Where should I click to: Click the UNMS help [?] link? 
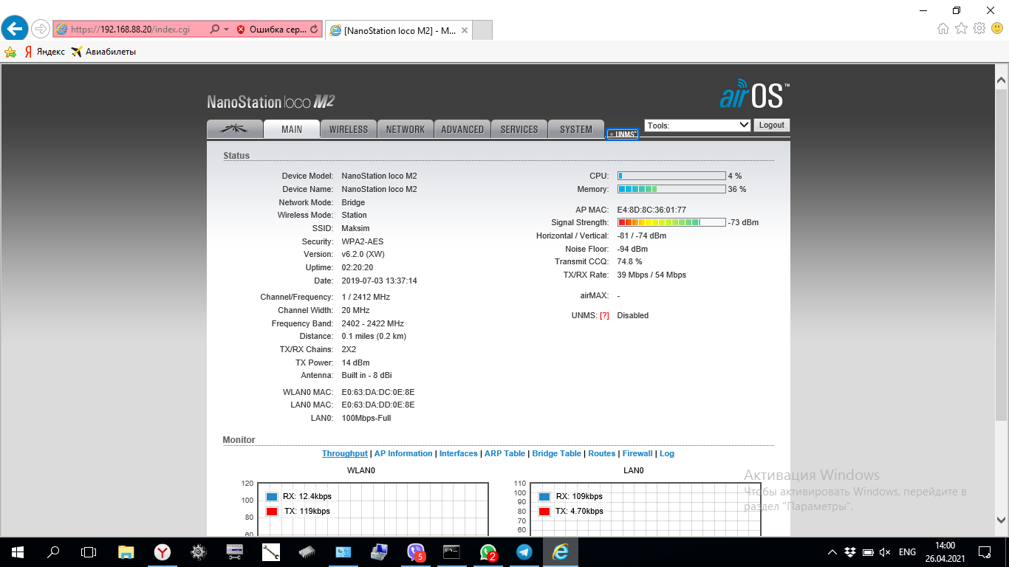(x=604, y=315)
